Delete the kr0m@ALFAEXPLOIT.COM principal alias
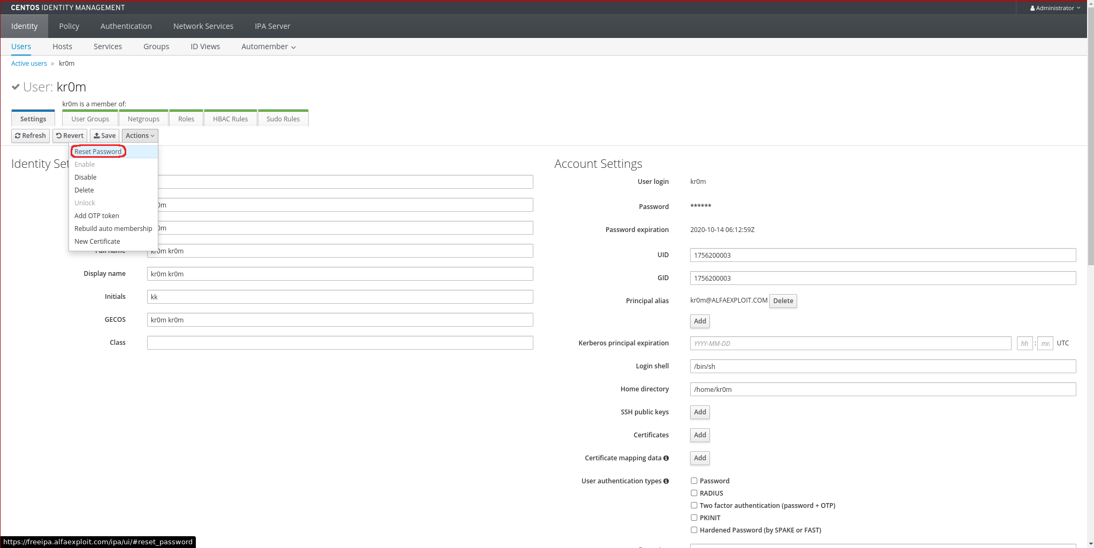The height and width of the screenshot is (548, 1094). coord(783,301)
